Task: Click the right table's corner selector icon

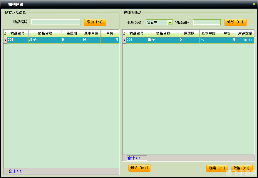Action: [x=124, y=33]
